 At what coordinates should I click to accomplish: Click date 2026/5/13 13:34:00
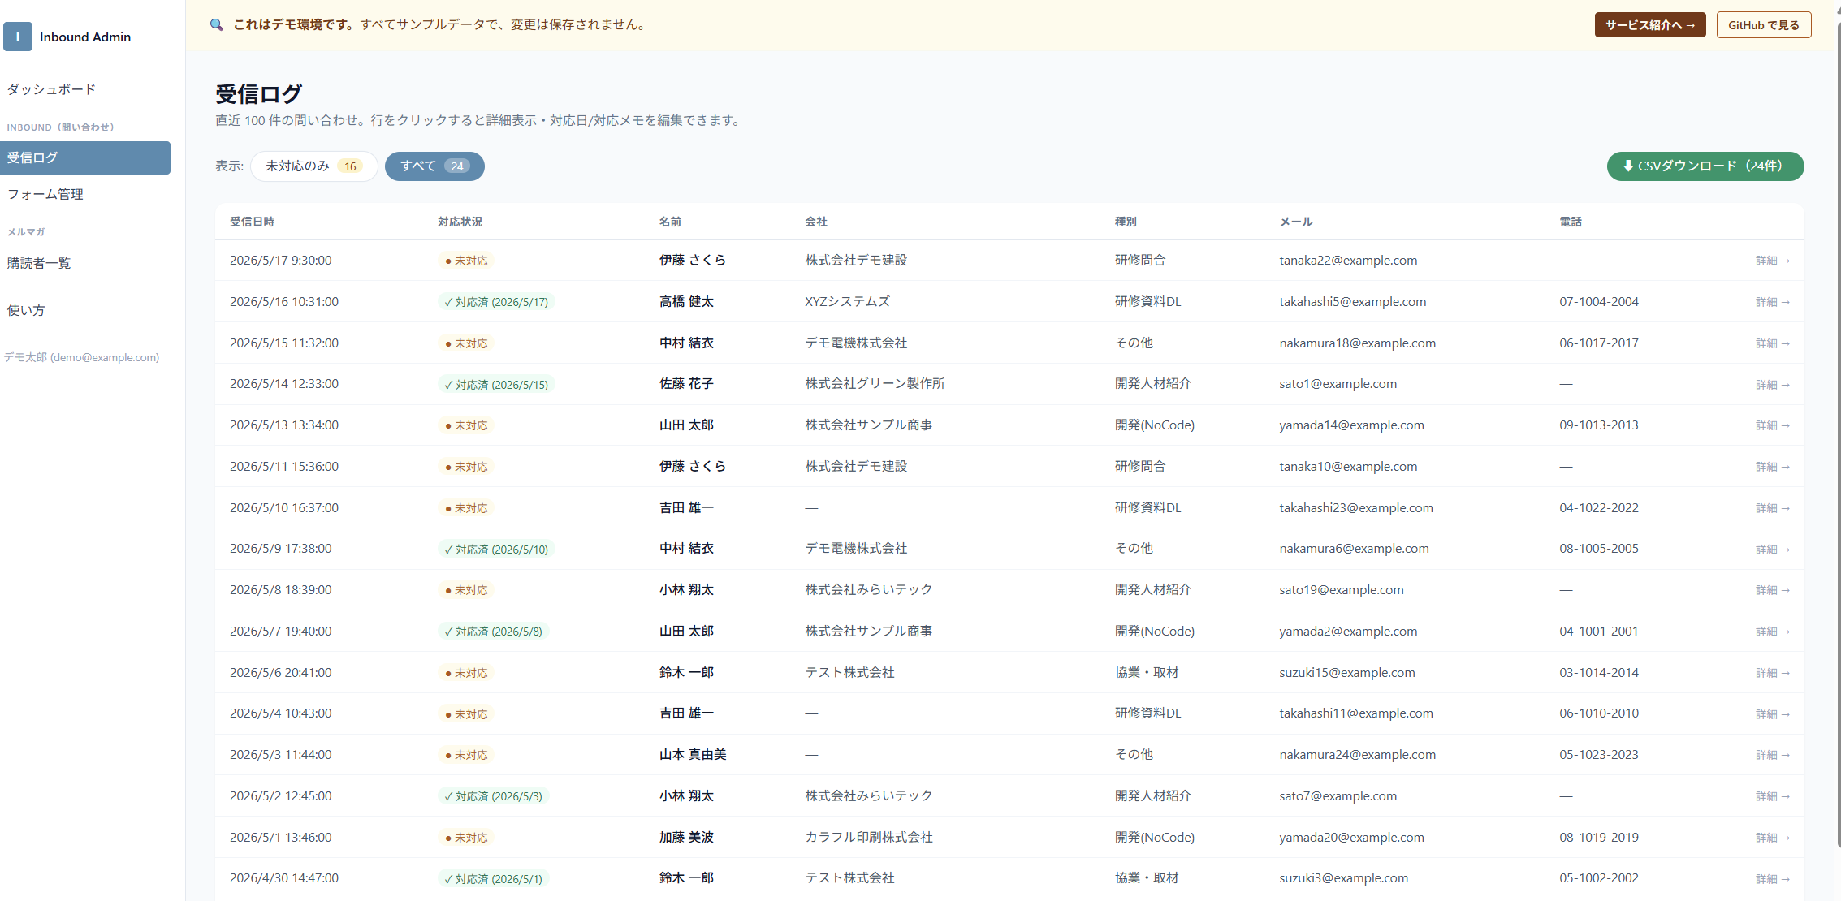284,425
